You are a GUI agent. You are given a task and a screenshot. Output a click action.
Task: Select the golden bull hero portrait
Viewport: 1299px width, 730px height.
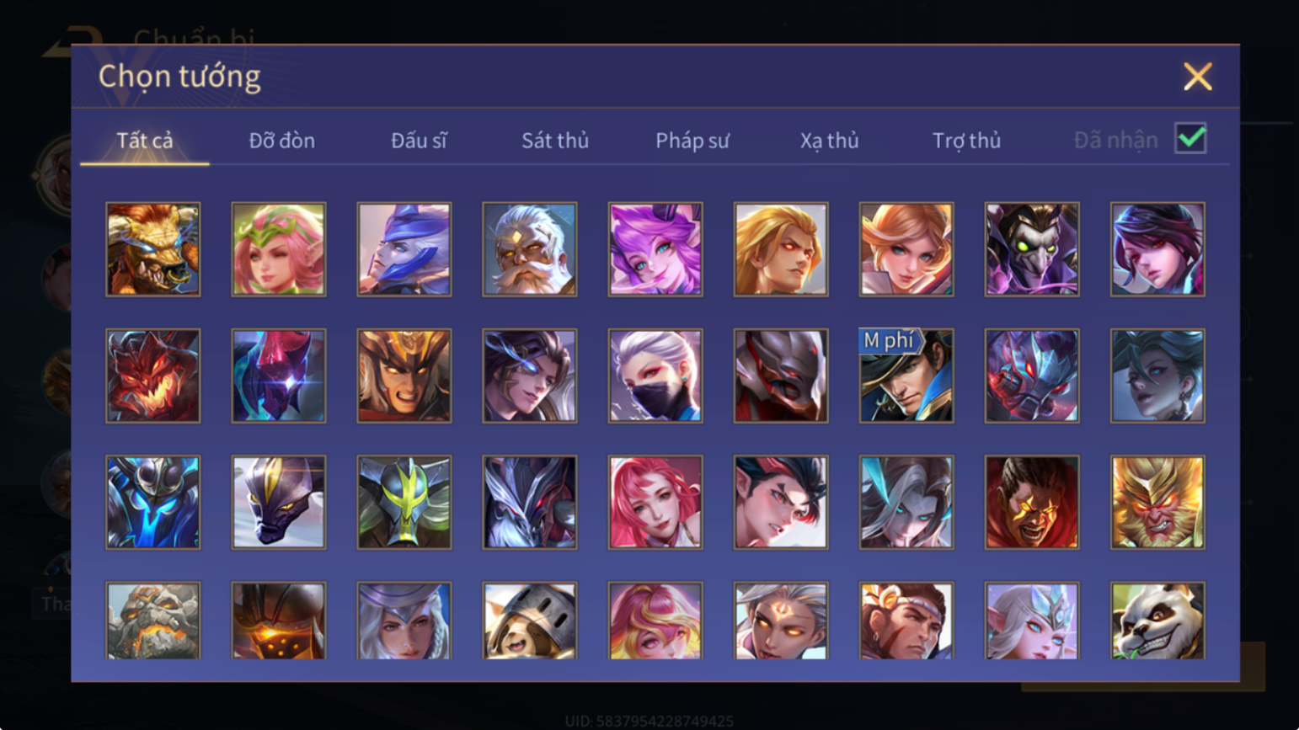(153, 249)
